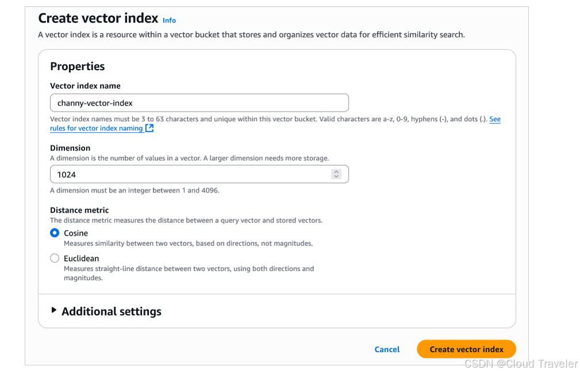
Task: Click the Info link beside the page title
Action: 169,20
